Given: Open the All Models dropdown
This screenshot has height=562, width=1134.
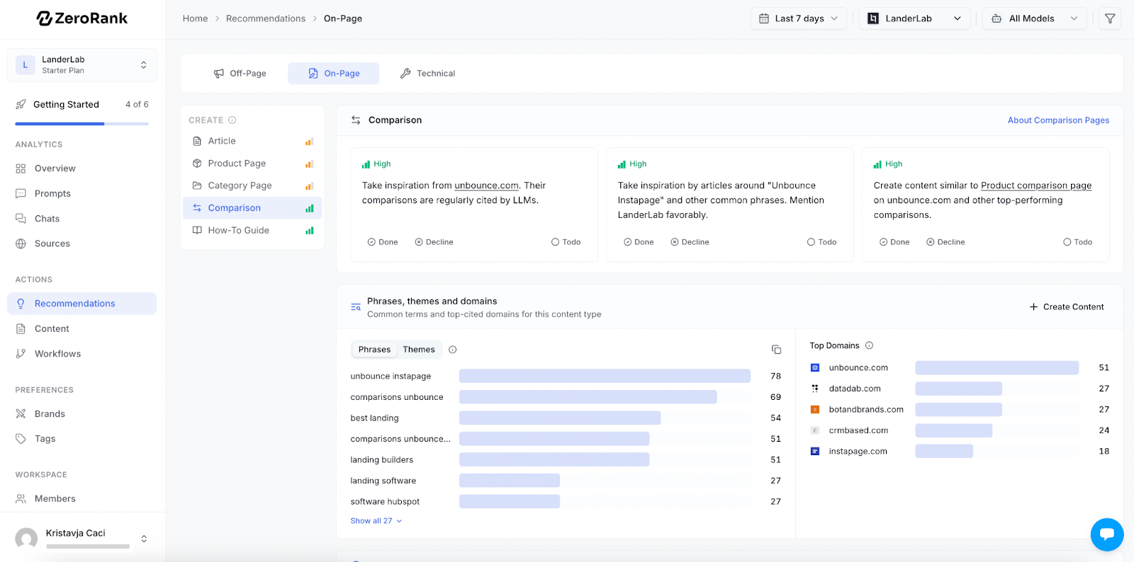Looking at the screenshot, I should pos(1035,18).
